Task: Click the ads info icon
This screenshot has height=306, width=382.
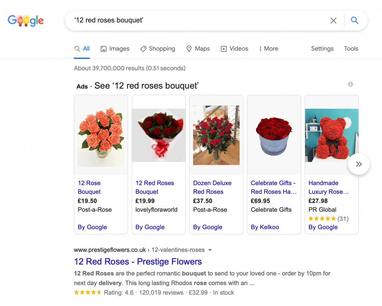Action: [350, 84]
